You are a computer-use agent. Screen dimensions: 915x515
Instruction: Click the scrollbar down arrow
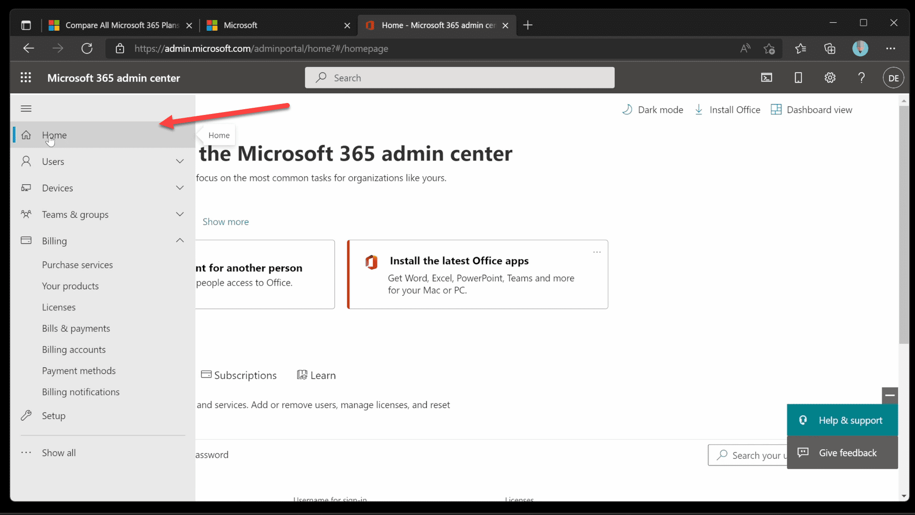click(904, 496)
